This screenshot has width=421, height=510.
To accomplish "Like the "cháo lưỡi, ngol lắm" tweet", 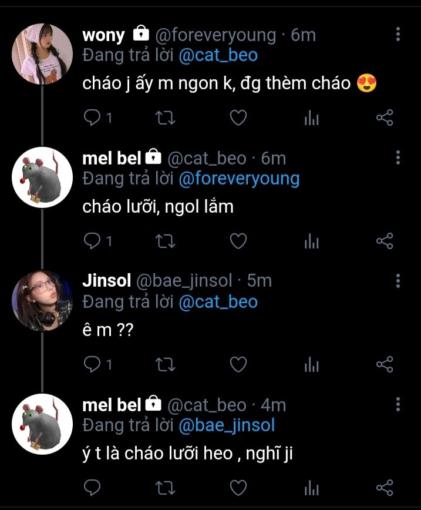I will (x=237, y=241).
